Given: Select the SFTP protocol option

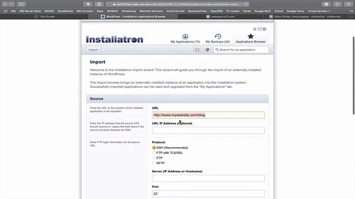Looking at the screenshot, I should (x=154, y=163).
